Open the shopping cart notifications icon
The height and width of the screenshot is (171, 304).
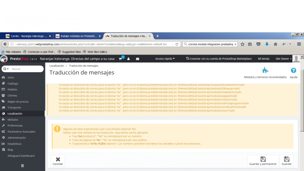pos(120,59)
